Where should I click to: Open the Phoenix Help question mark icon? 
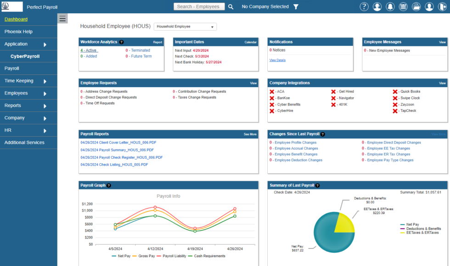click(364, 6)
